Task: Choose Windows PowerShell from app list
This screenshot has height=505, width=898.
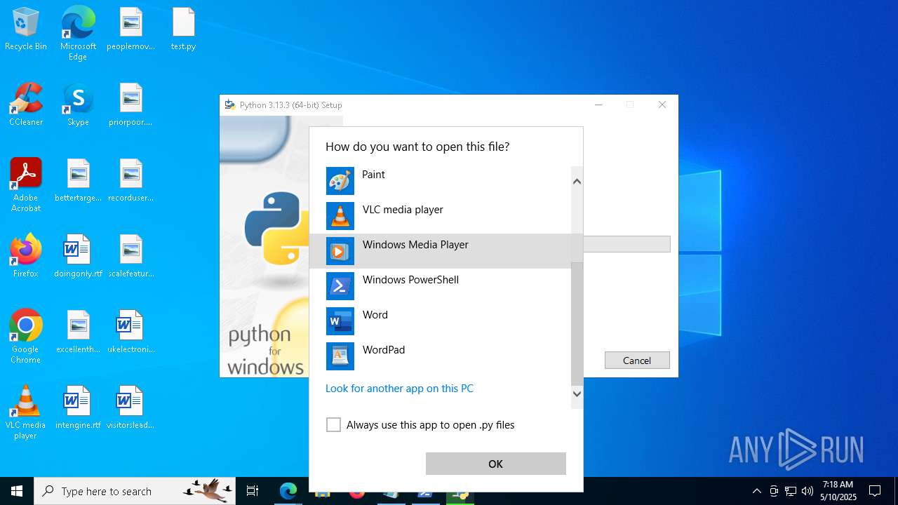Action: point(440,286)
